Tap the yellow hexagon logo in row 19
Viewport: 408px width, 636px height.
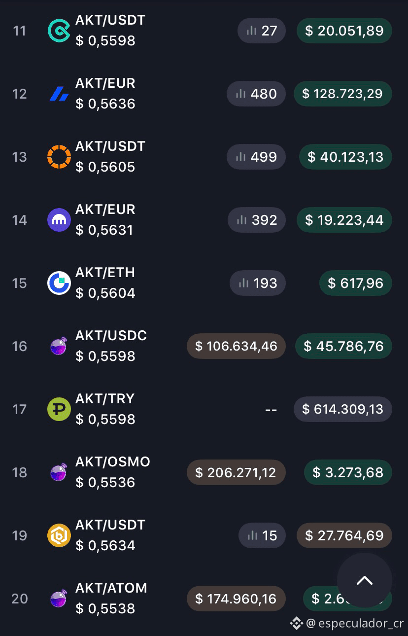59,535
